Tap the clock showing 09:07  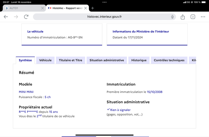6,2
